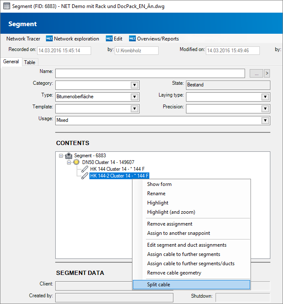283x304 pixels.
Task: Select DN50 Cluster 14 - 149607 tree item
Action: 108,162
